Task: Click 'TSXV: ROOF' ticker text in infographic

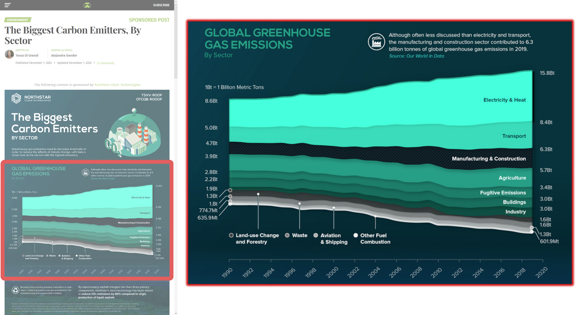Action: point(152,95)
